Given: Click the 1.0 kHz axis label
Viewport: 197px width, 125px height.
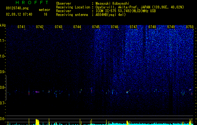Looking at the screenshot, I should click(3, 56).
